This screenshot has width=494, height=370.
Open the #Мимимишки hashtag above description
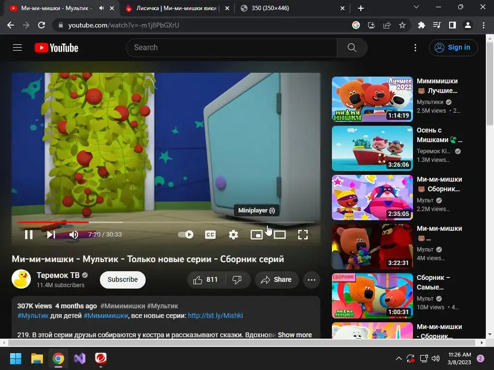[x=123, y=306]
